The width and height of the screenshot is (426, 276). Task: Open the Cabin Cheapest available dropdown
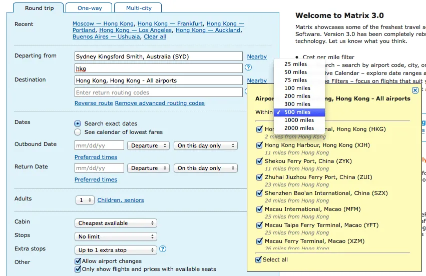coord(116,223)
